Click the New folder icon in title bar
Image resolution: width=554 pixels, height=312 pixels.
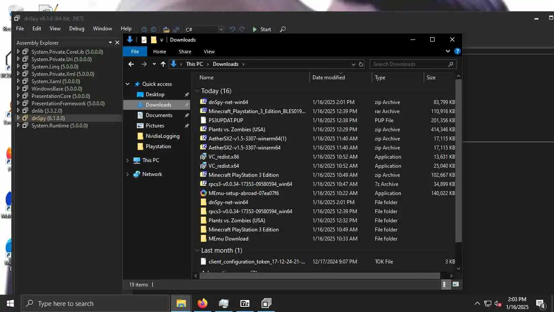pyautogui.click(x=154, y=40)
